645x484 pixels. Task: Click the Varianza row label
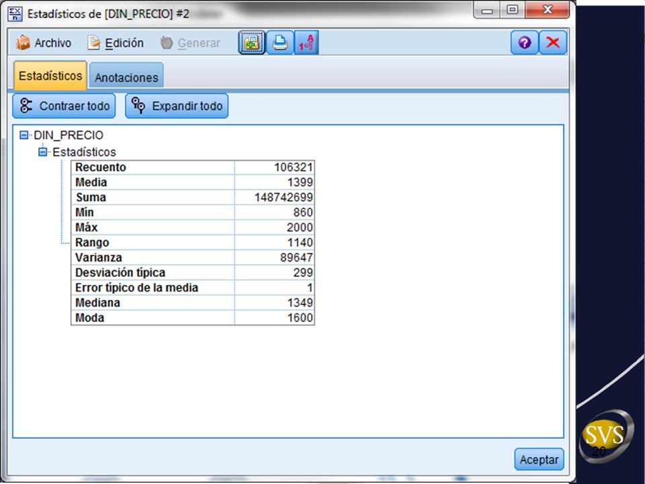tap(99, 257)
